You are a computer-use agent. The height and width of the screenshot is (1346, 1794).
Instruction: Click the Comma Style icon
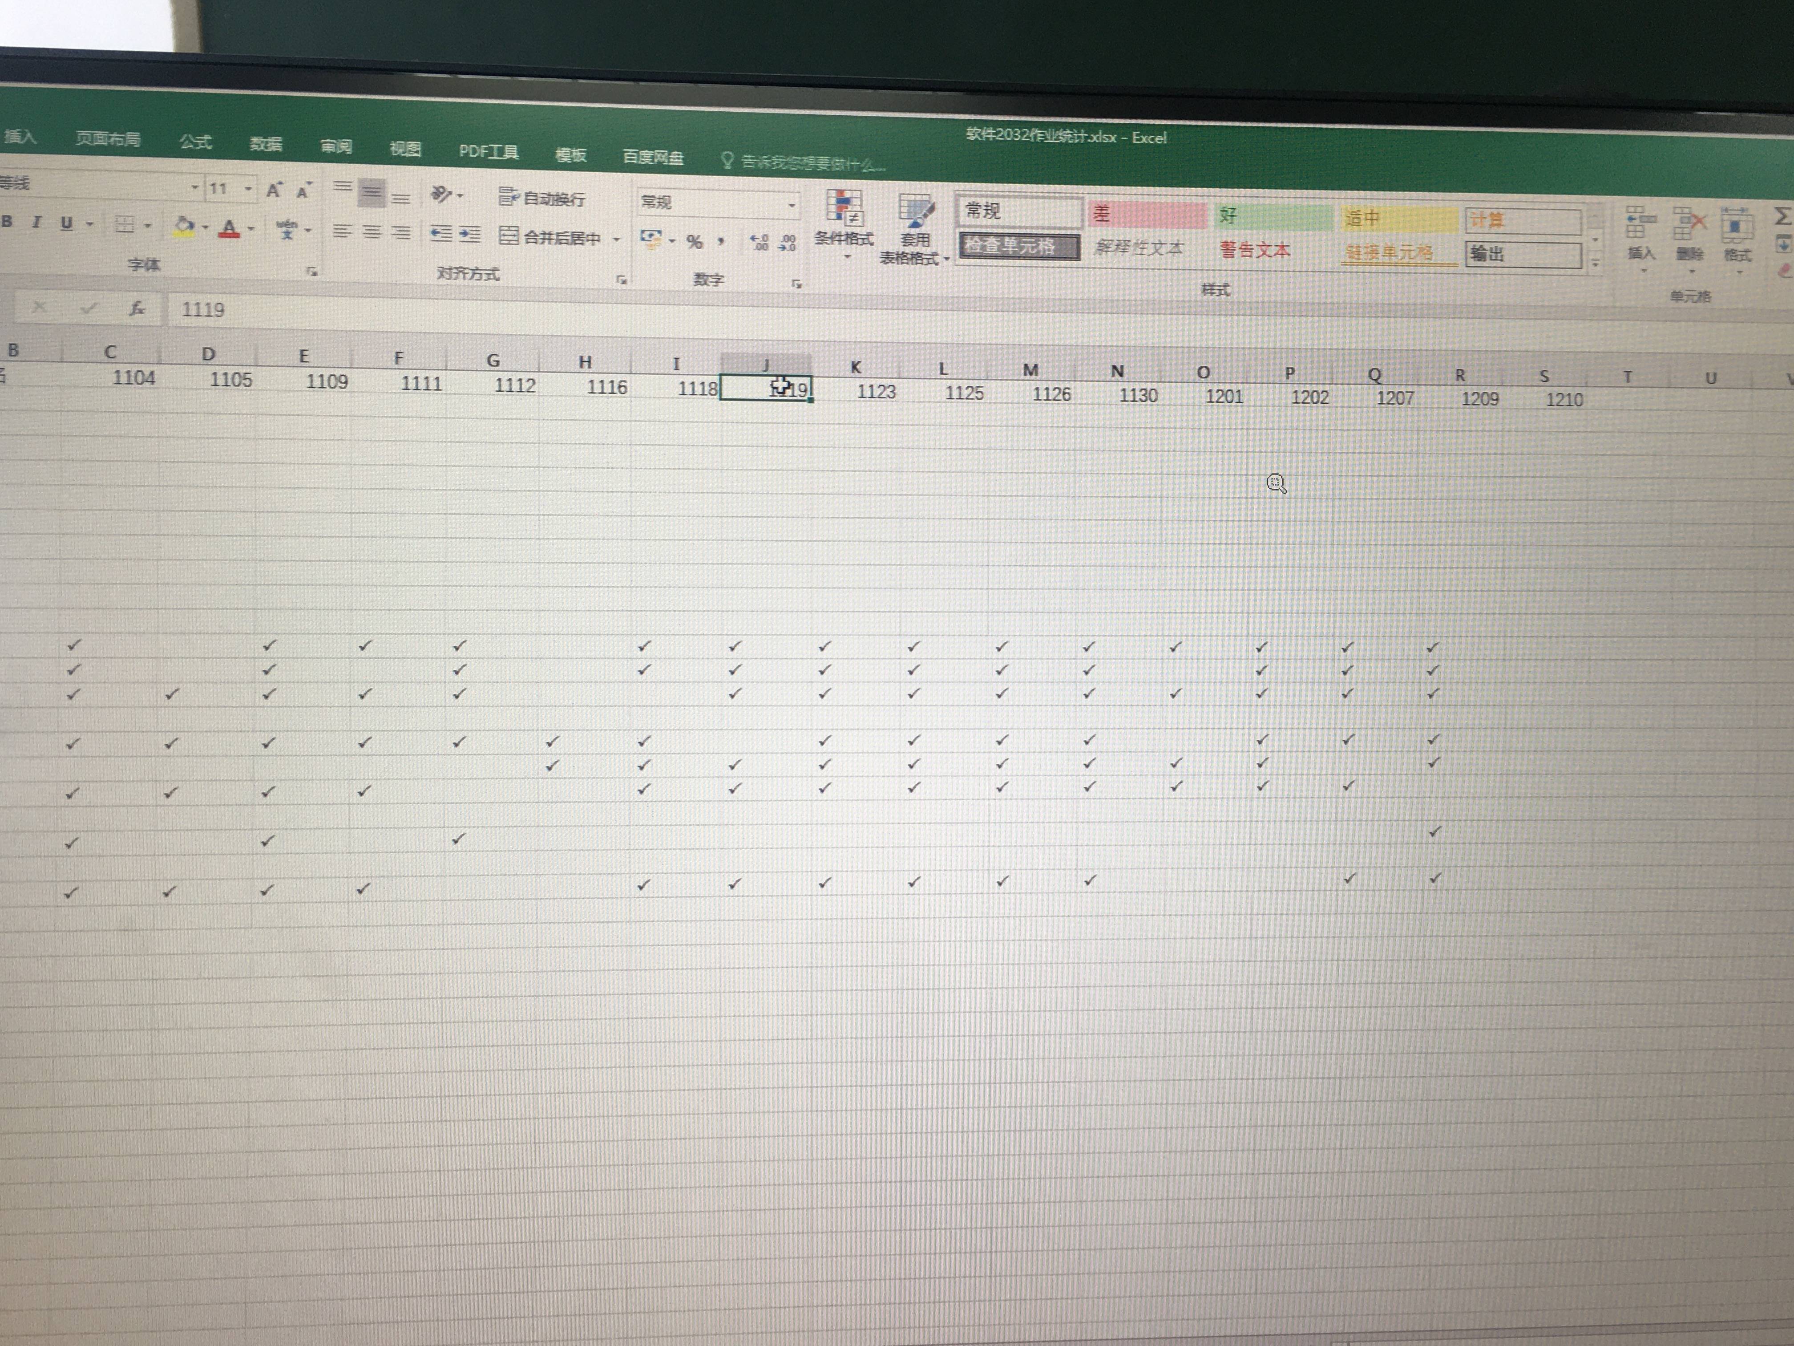(x=720, y=242)
